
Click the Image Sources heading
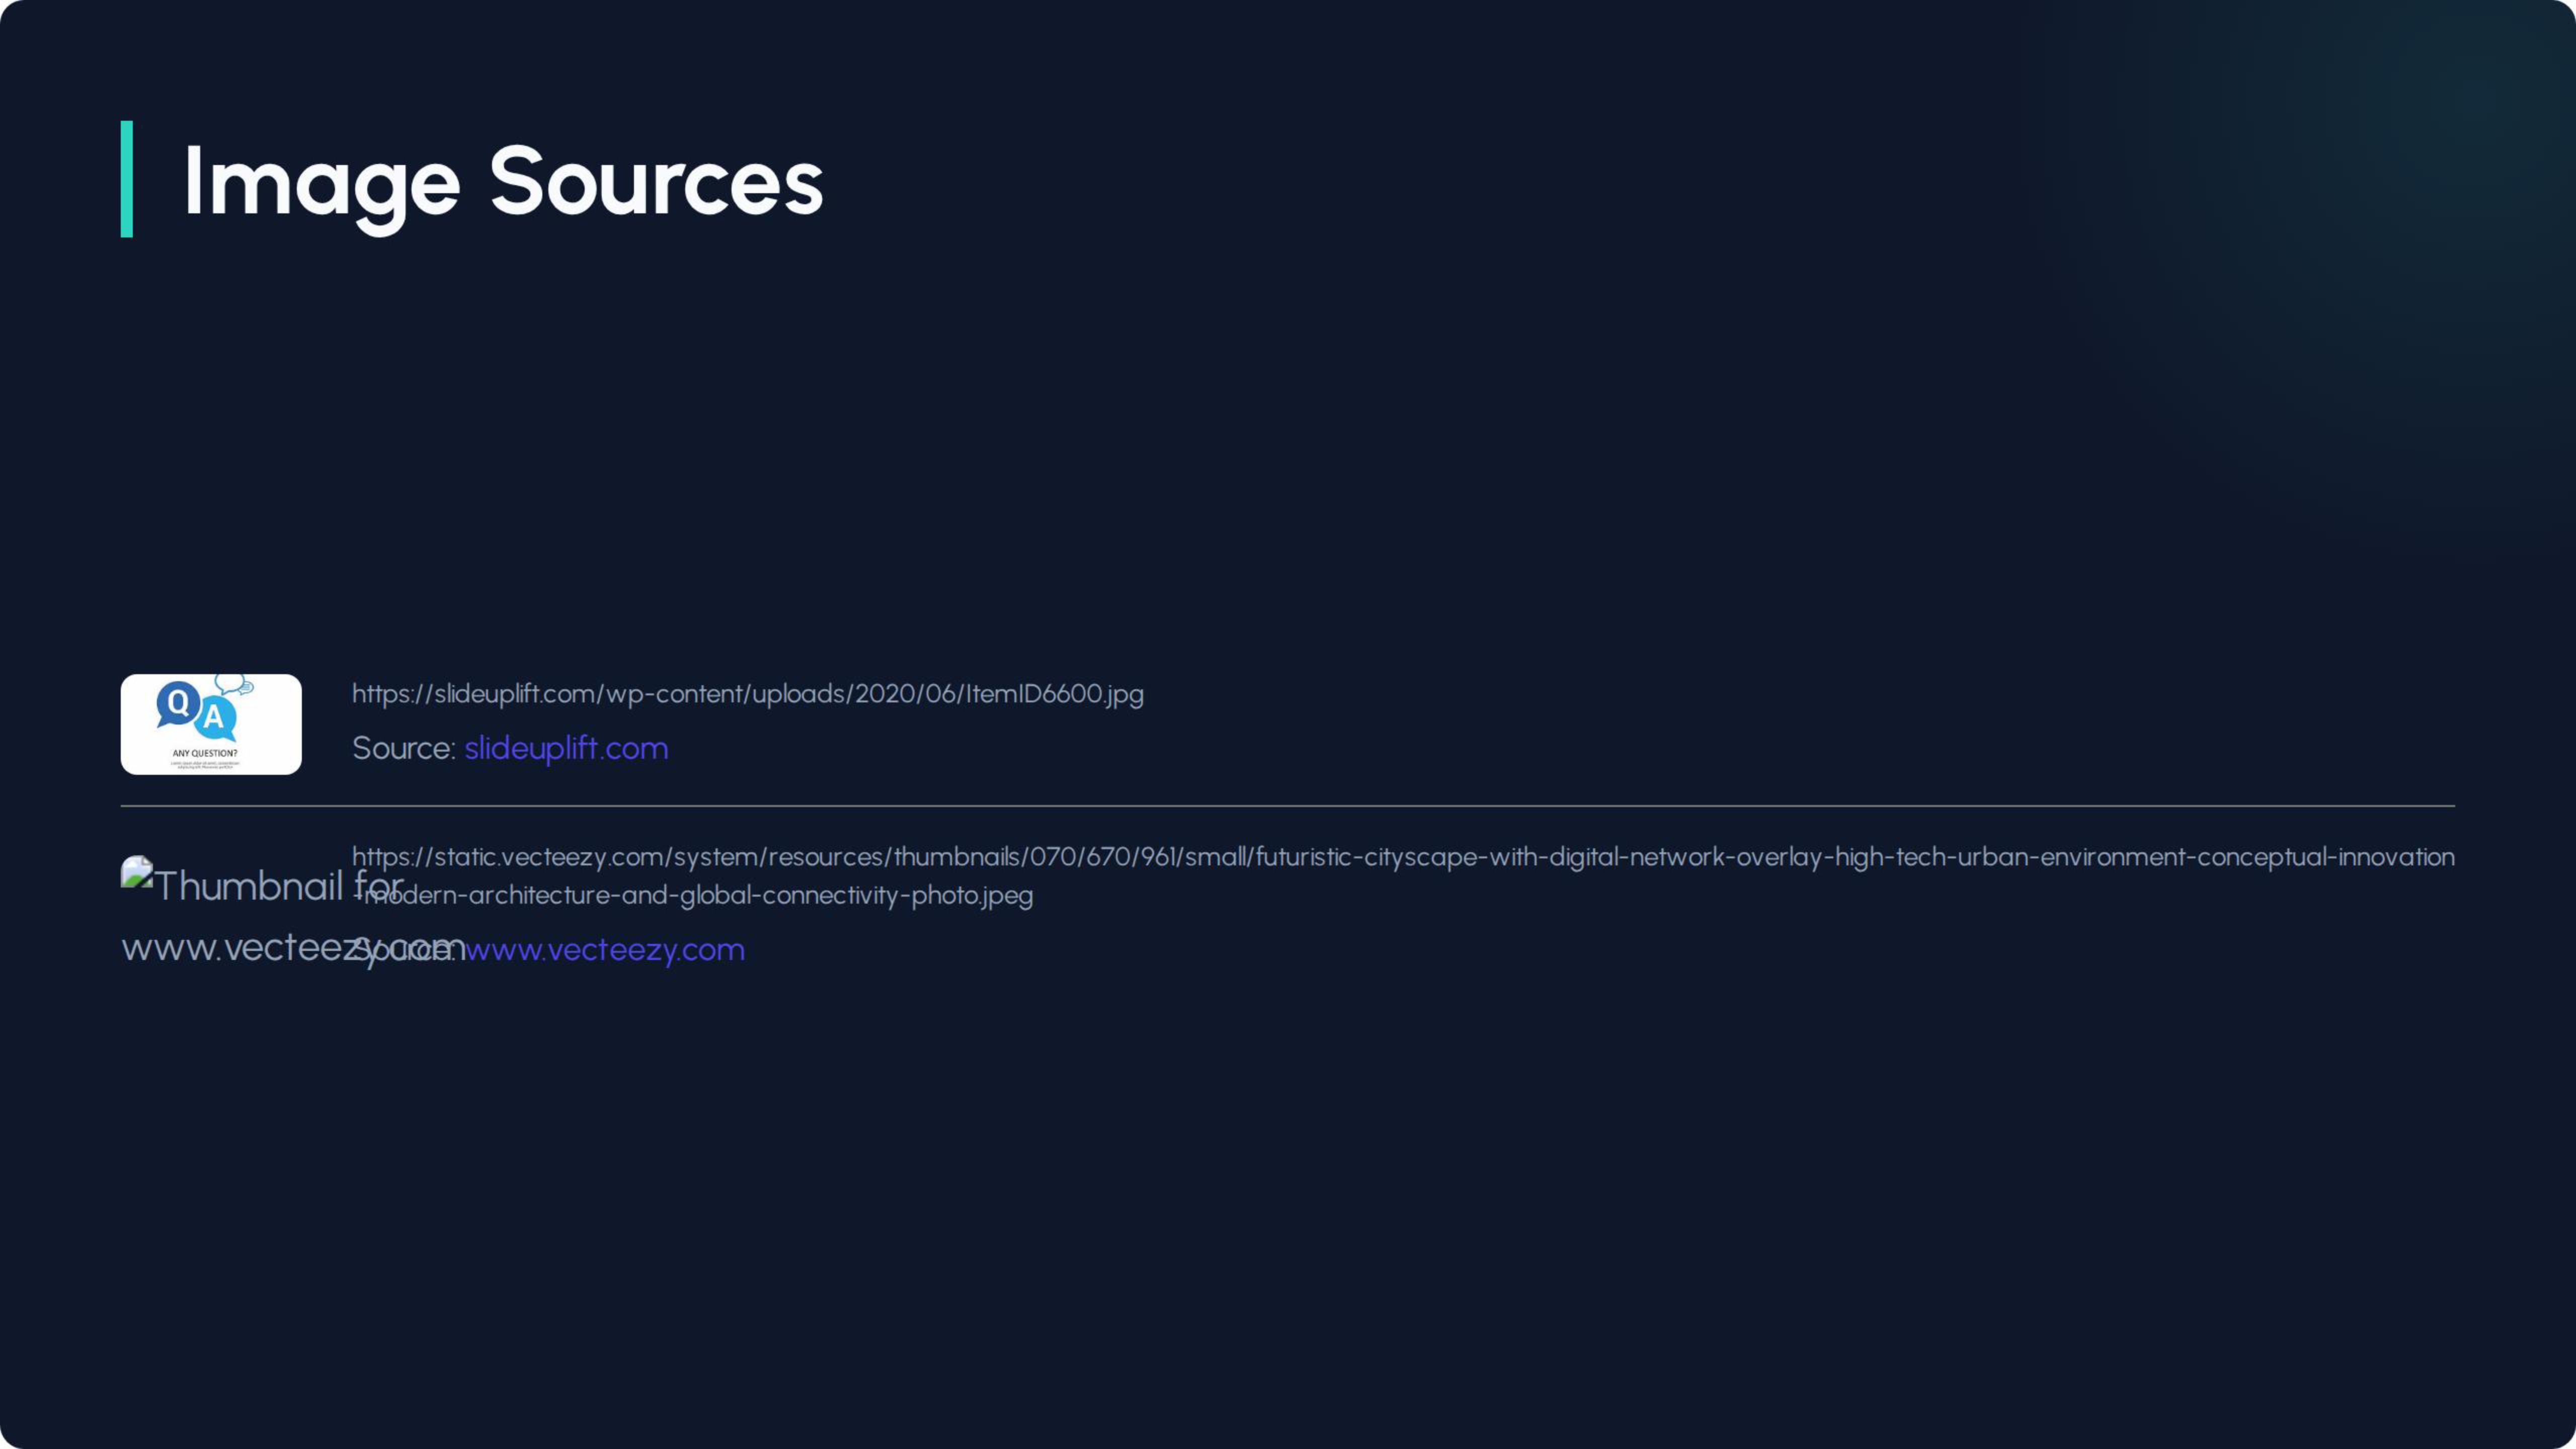click(503, 181)
